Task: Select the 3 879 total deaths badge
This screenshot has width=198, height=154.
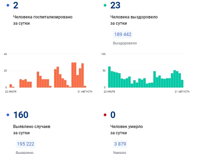Action: pos(120,144)
